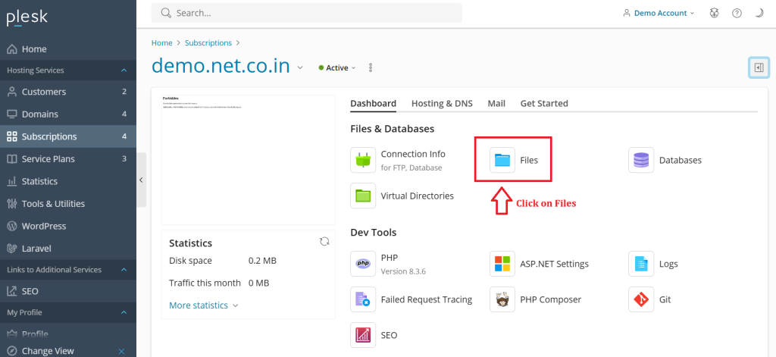Click the raccoon mascot icon in header
The width and height of the screenshot is (776, 357).
(714, 14)
